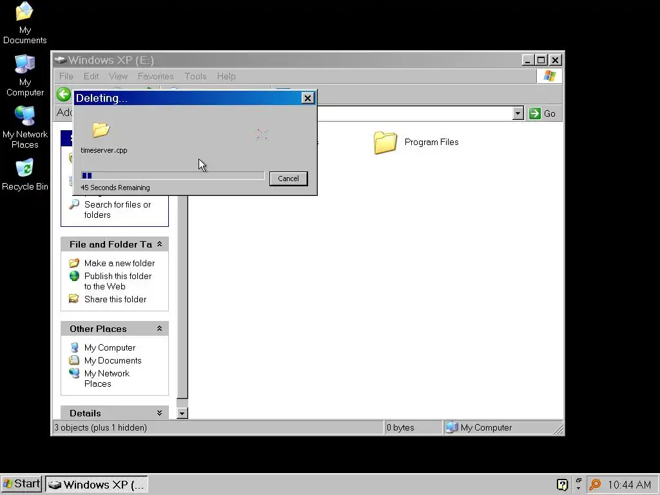Open My Computer in Other Places
The image size is (660, 495).
(110, 347)
